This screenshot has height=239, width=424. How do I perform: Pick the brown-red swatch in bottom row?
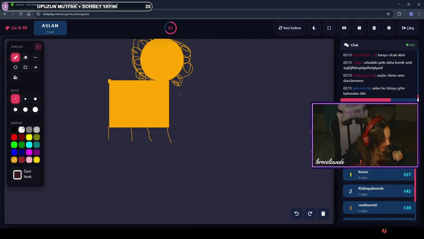22,160
